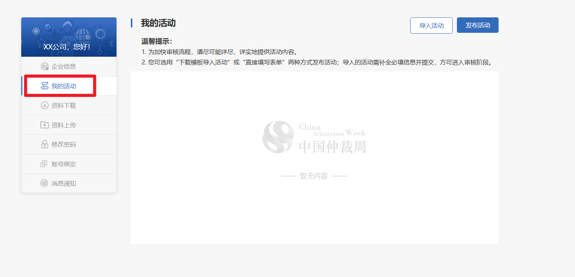This screenshot has height=277, width=575.
Task: Click the 企业信息 sidebar icon
Action: point(44,66)
